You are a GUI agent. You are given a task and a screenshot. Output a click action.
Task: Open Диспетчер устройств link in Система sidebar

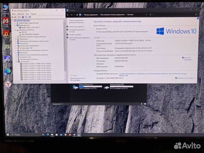tap(76, 27)
